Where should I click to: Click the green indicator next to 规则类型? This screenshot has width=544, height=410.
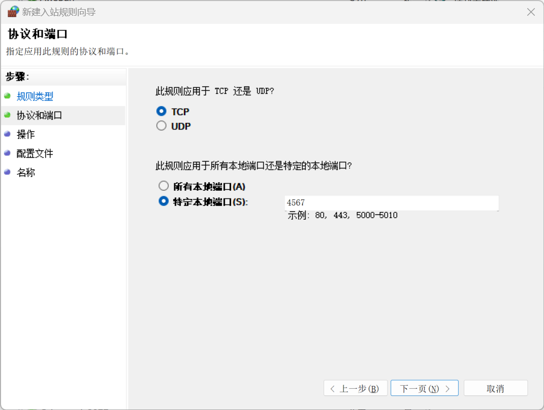pos(7,96)
